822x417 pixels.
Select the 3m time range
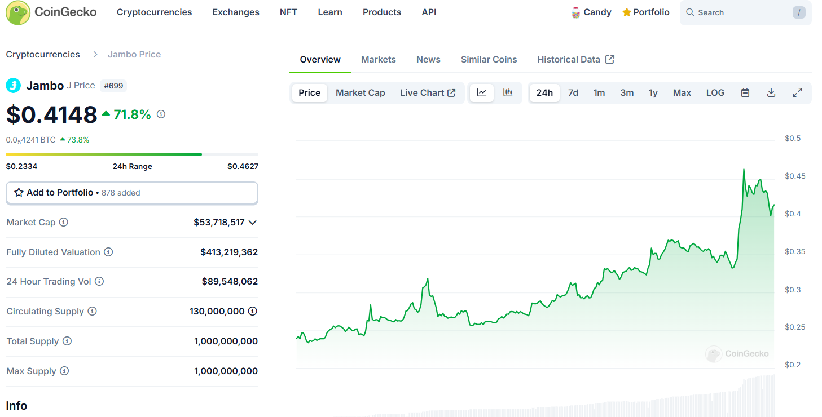coord(627,93)
